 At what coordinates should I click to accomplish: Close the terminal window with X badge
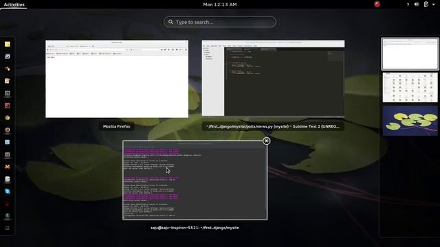coord(266,141)
